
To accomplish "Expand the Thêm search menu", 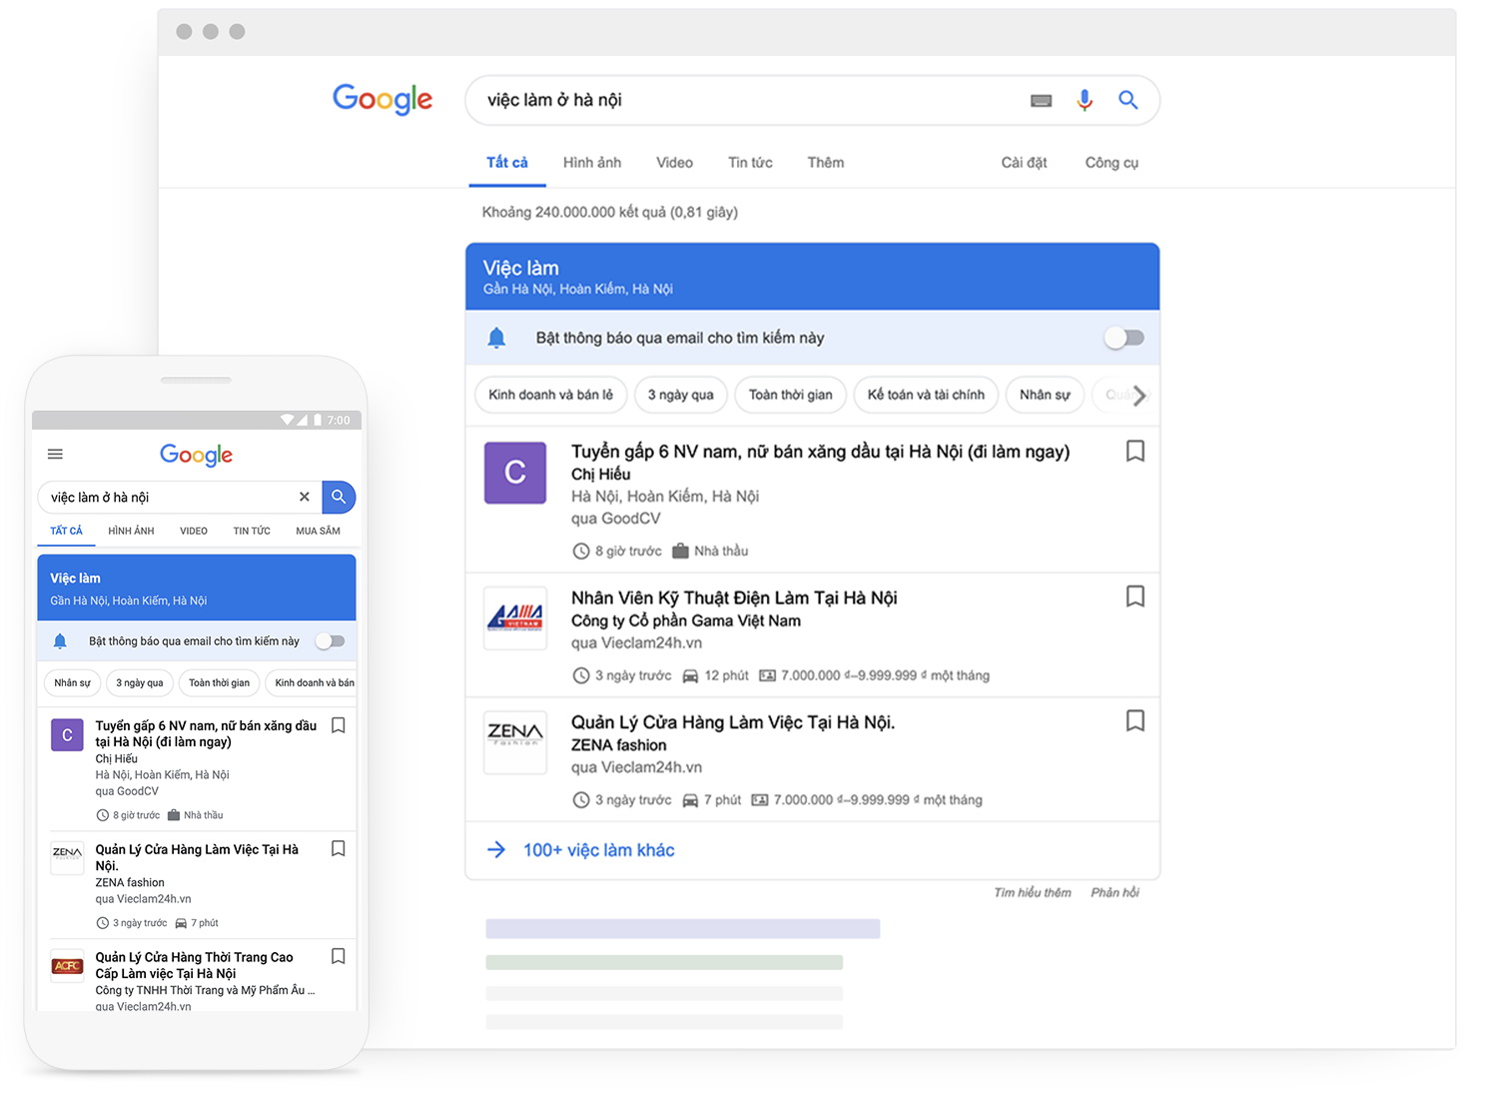I will 825,163.
